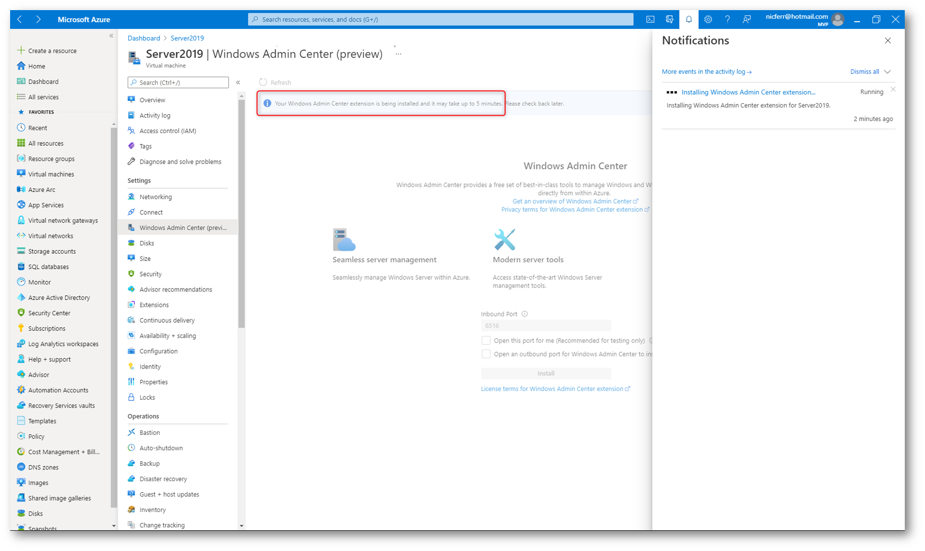Select Backup under Operations
The width and height of the screenshot is (925, 551).
click(149, 463)
